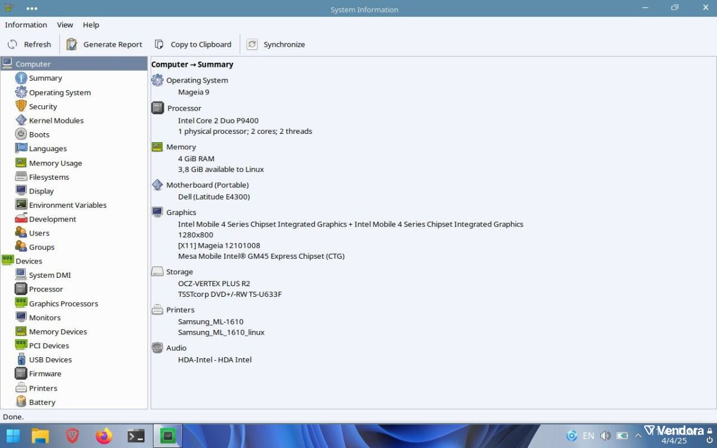Click the USB Devices icon in the sidebar
The height and width of the screenshot is (448, 717).
[21, 360]
